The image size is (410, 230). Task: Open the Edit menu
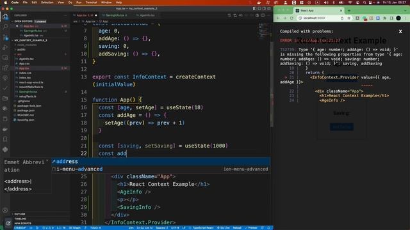[x=34, y=3]
